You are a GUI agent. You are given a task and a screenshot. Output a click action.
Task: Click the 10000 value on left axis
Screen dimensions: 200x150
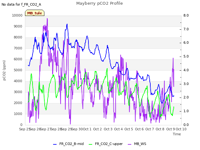(x=17, y=15)
